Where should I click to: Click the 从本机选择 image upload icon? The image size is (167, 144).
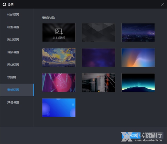[x=59, y=31]
